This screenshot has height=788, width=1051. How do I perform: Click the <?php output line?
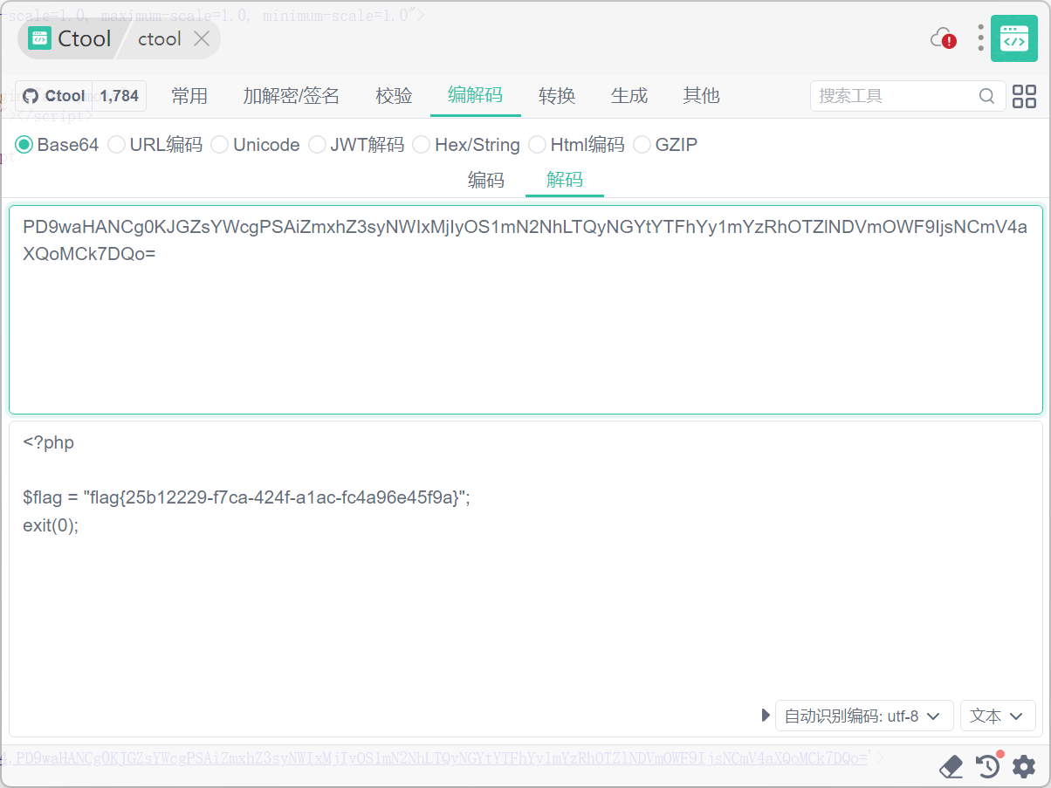click(x=49, y=442)
